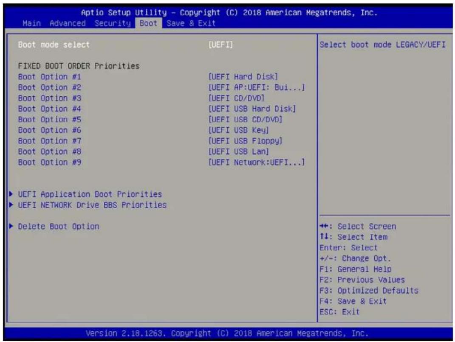Open the Boot Option #5 UEFI USB CD/DVD value
The image size is (455, 342).
245,119
